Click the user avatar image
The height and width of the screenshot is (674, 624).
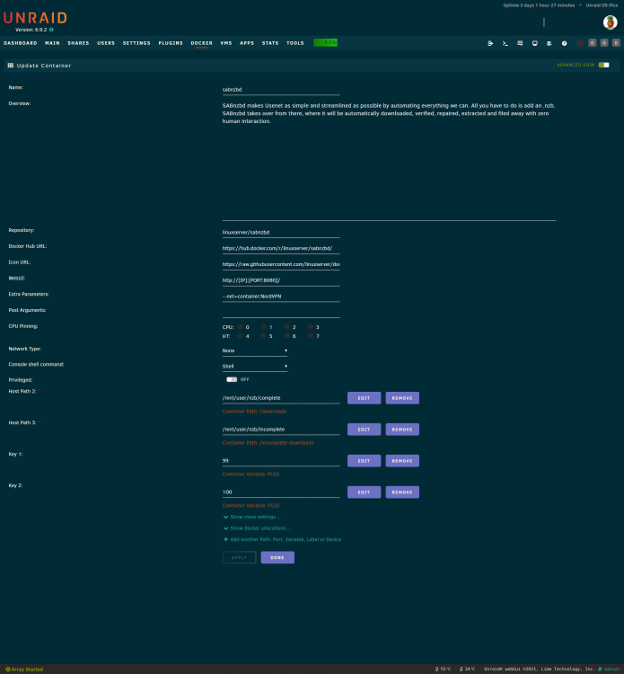coord(610,22)
